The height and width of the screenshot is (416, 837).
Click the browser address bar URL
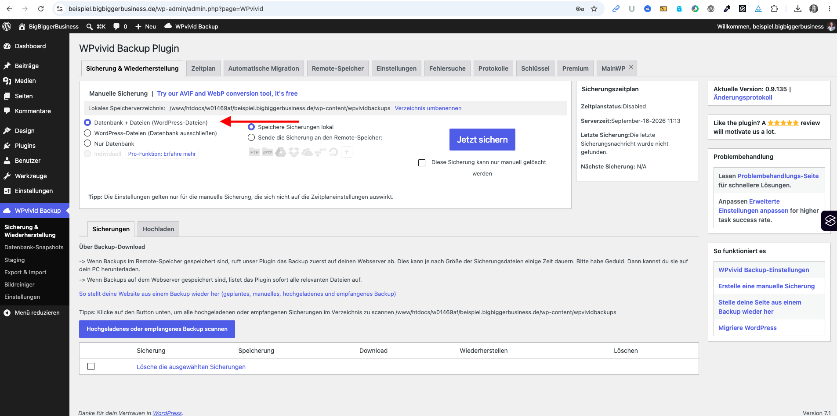[x=166, y=9]
